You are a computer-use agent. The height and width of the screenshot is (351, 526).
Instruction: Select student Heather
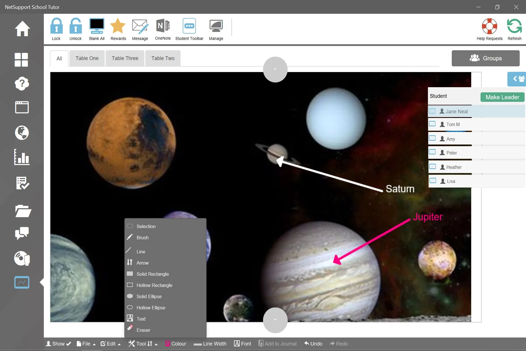pos(477,167)
